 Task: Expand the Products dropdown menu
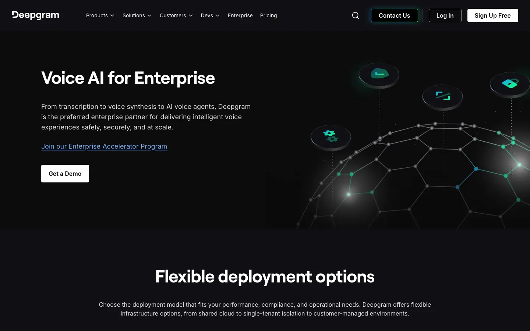click(x=100, y=15)
